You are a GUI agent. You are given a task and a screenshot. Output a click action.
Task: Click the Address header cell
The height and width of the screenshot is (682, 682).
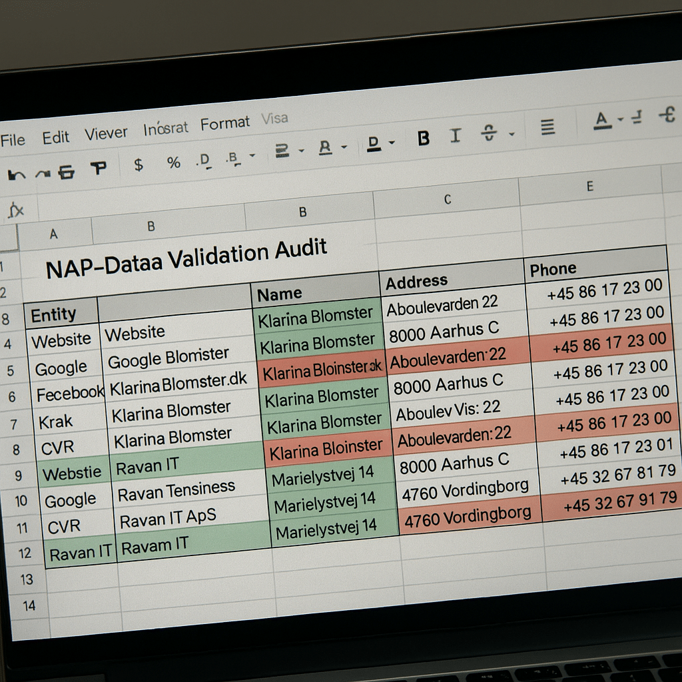(452, 280)
